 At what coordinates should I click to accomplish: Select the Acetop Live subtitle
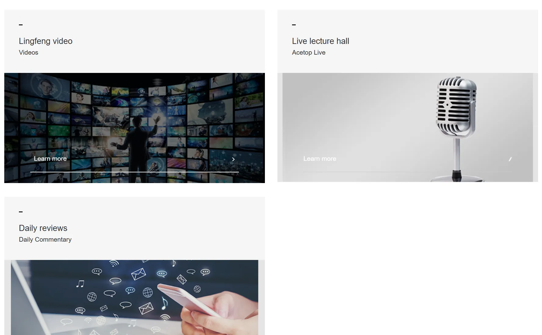coord(309,52)
